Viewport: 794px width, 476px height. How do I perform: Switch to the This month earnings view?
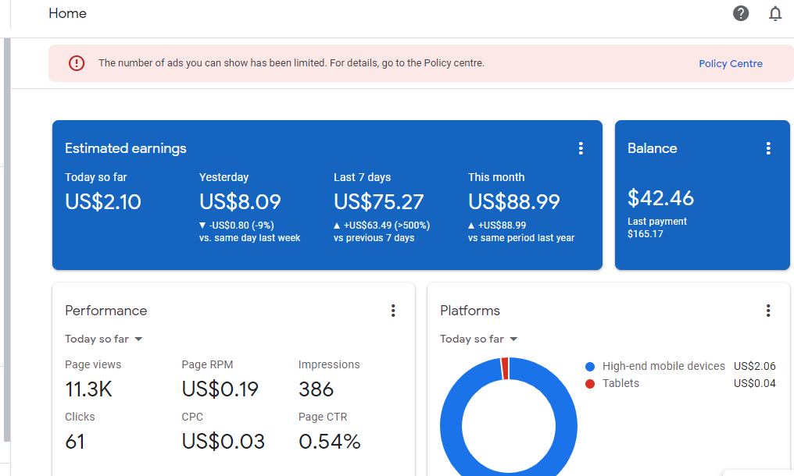(513, 201)
